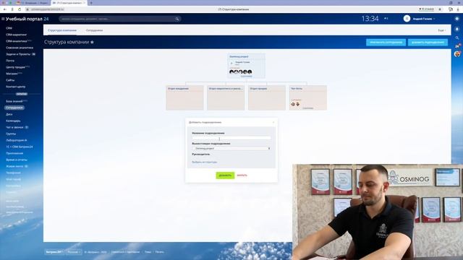Open CRM in left sidebar
Viewport: 463px width, 260px height.
tap(9, 28)
